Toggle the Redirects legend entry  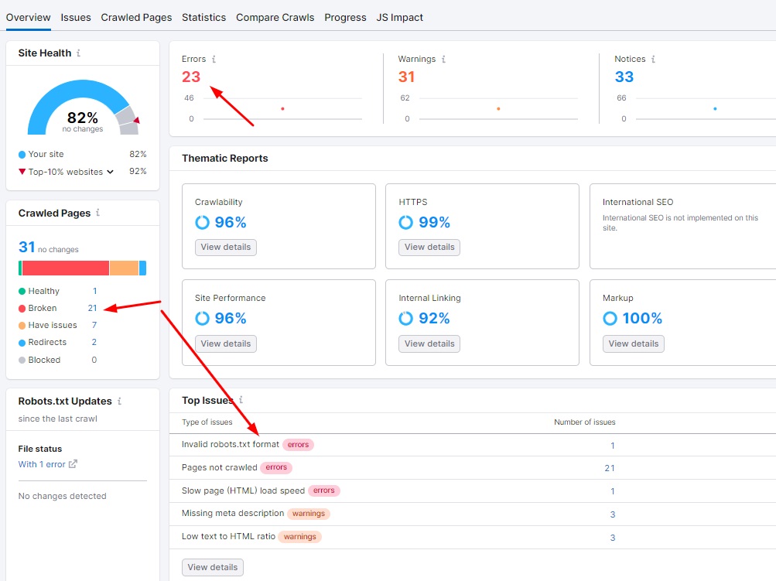(46, 342)
